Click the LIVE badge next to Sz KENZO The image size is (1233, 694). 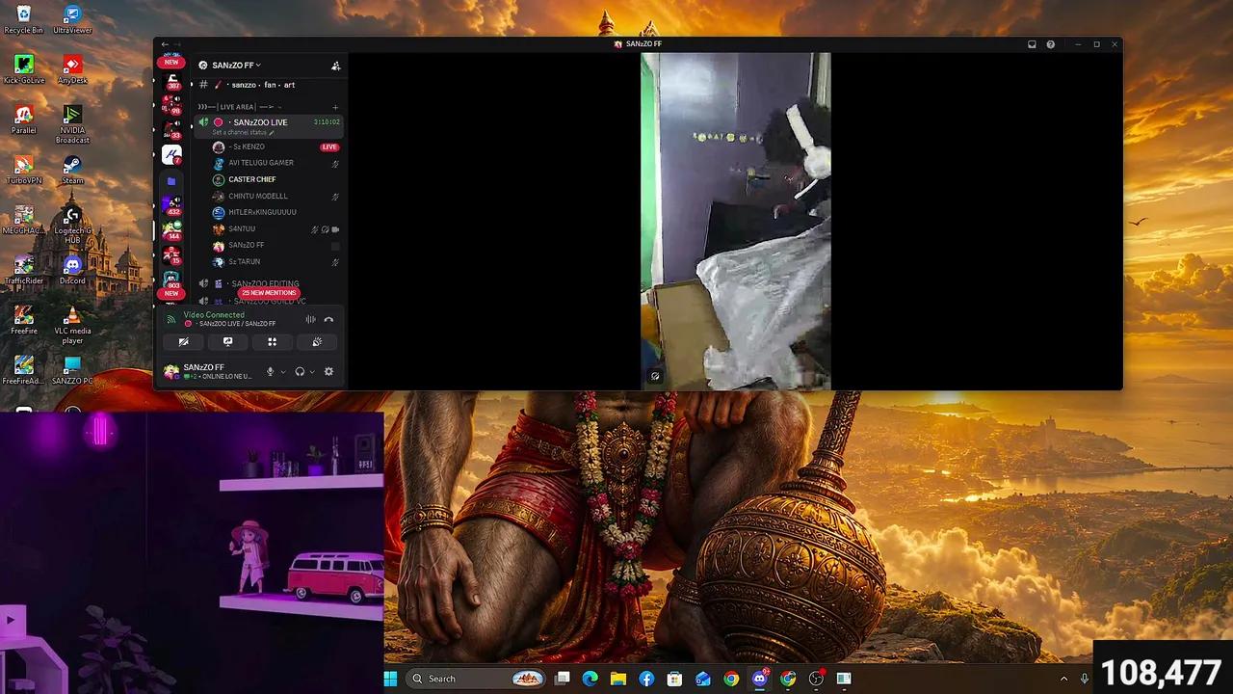pyautogui.click(x=329, y=147)
